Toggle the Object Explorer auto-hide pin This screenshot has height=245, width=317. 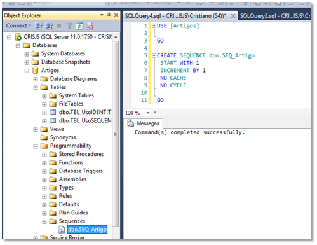click(x=109, y=15)
